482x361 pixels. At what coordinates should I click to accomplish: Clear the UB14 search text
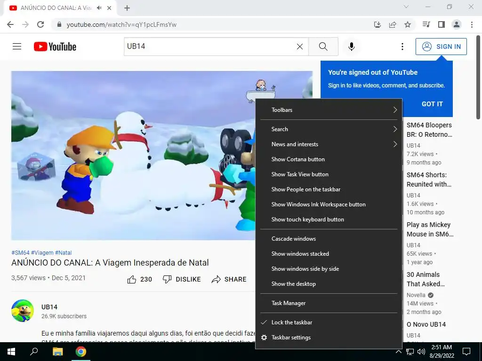[x=300, y=47]
